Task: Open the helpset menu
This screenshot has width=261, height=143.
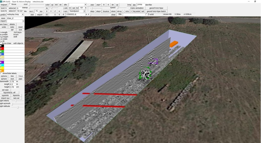Action: 4,5
